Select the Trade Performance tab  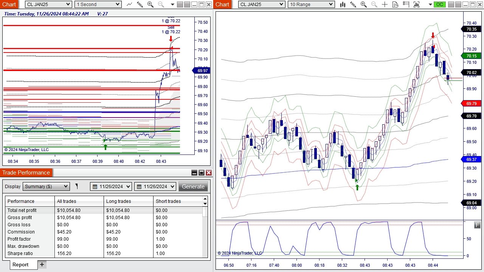(x=26, y=173)
